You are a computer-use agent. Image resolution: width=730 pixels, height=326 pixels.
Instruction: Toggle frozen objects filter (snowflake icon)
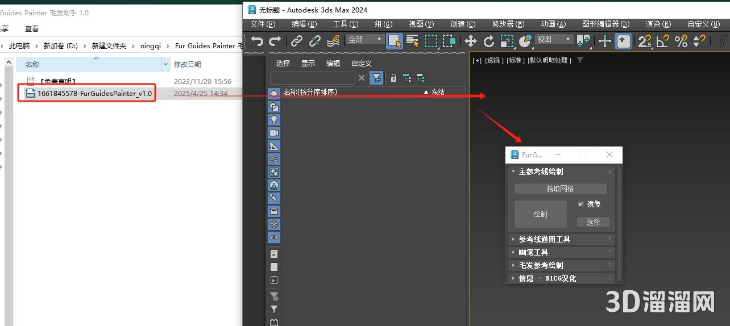pyautogui.click(x=274, y=224)
